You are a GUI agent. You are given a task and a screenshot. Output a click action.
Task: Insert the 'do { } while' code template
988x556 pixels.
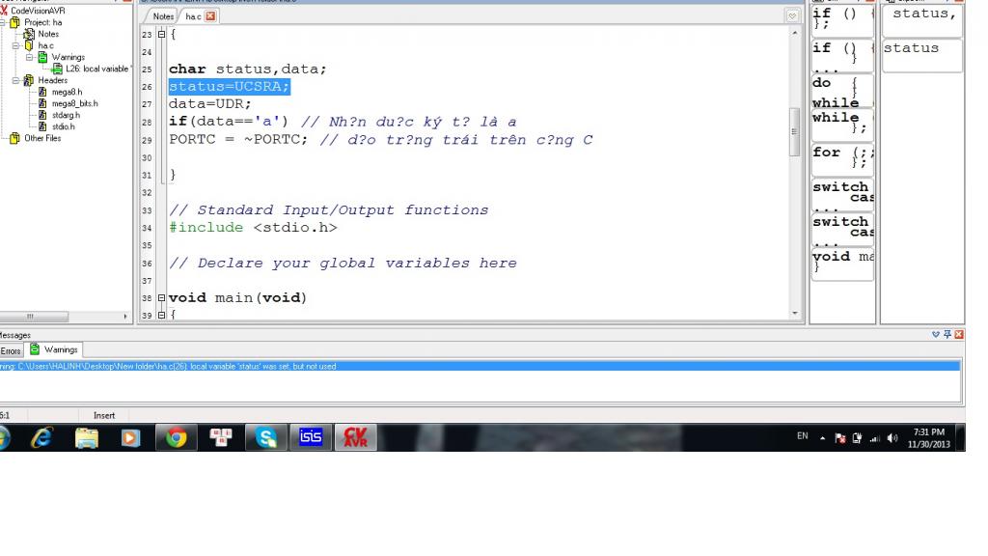[842, 92]
